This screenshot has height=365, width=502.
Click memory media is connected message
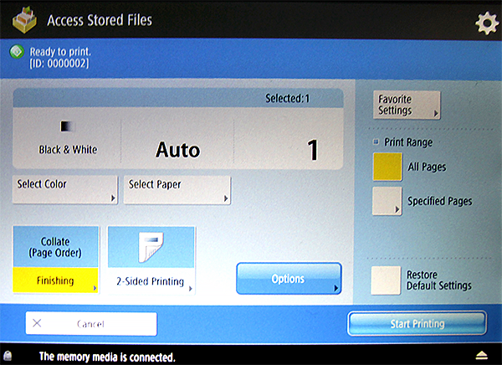[107, 357]
